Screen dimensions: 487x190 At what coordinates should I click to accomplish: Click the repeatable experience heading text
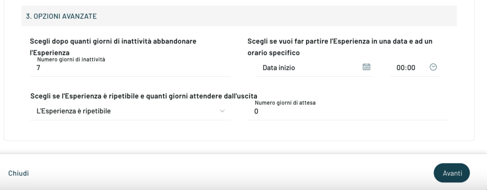coord(144,96)
